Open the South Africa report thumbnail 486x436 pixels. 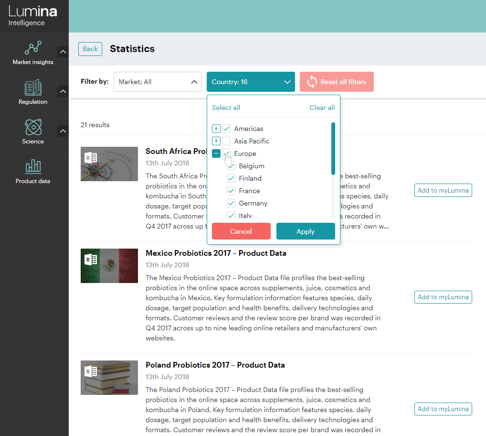pyautogui.click(x=109, y=164)
